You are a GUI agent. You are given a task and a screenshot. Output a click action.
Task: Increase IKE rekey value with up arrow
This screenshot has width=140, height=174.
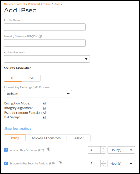pyautogui.click(x=103, y=148)
